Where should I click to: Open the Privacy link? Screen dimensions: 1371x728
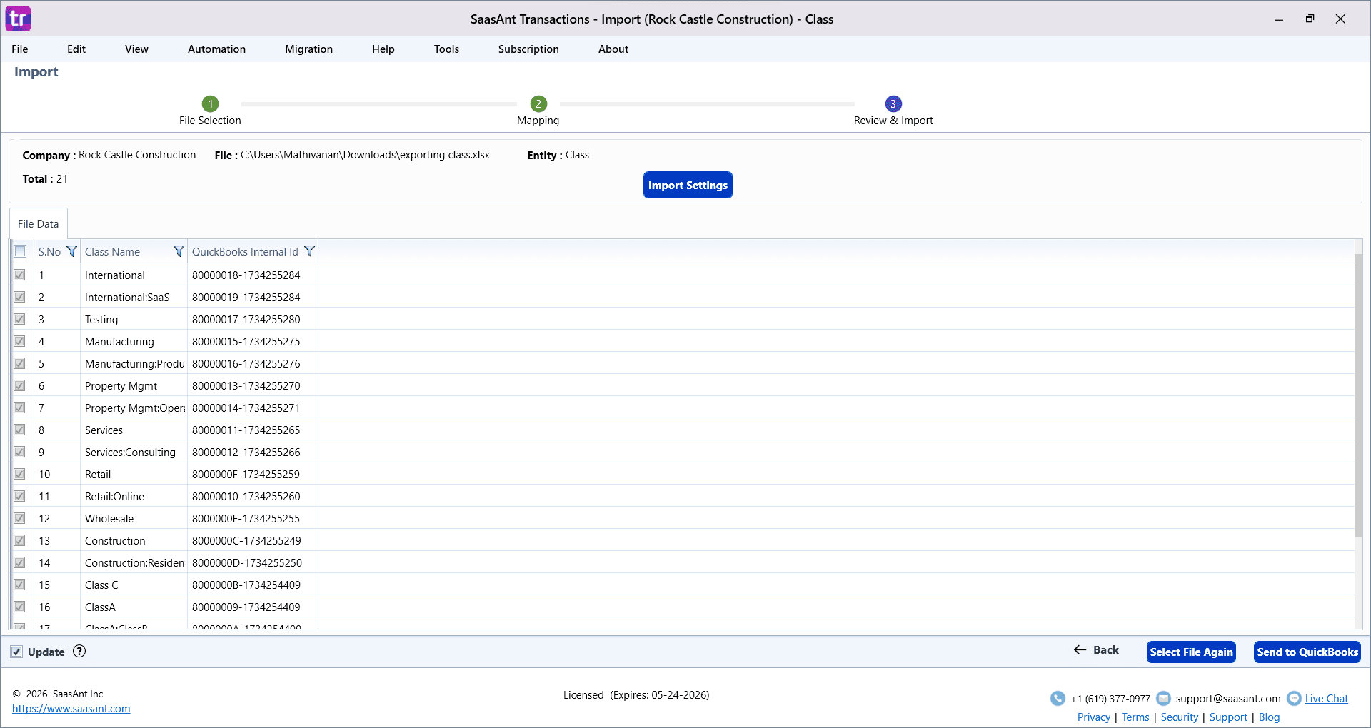pyautogui.click(x=1094, y=717)
